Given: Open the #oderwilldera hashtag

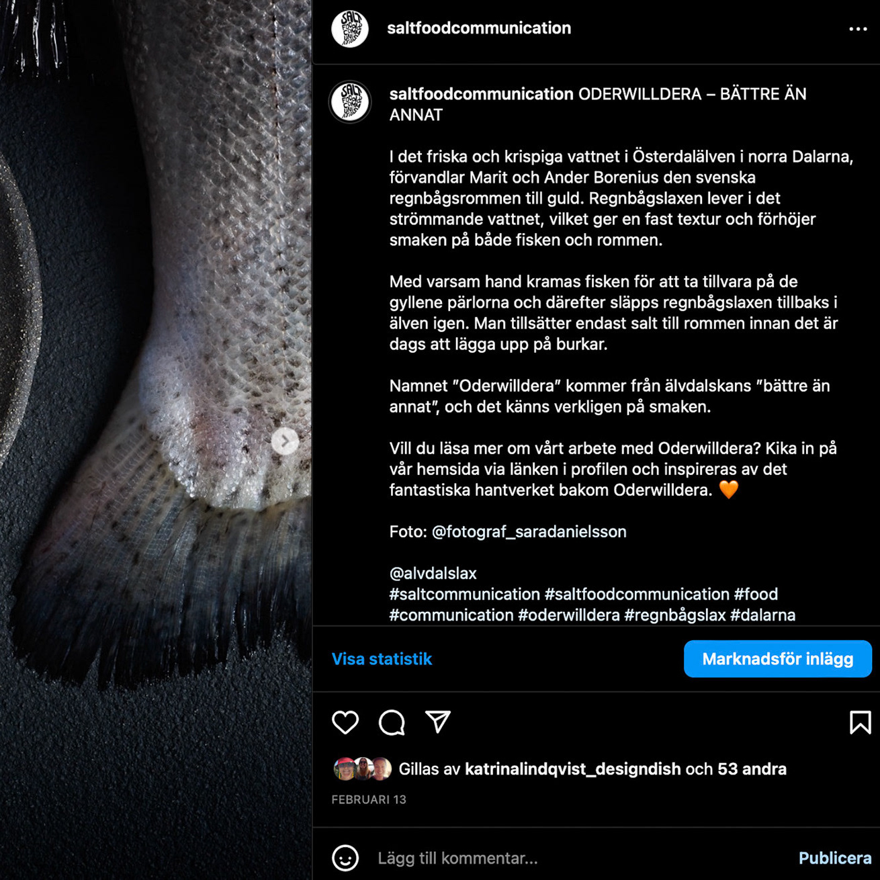Looking at the screenshot, I should (569, 615).
